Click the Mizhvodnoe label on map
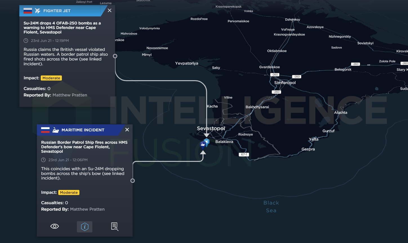Screen dimensions: 408x243 tap(129, 33)
